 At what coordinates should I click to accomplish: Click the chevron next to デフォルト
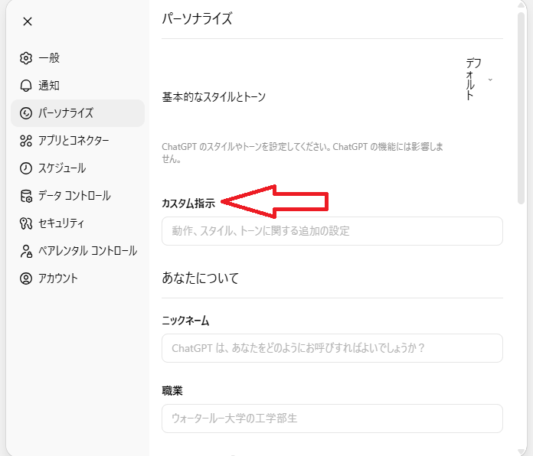[x=490, y=80]
